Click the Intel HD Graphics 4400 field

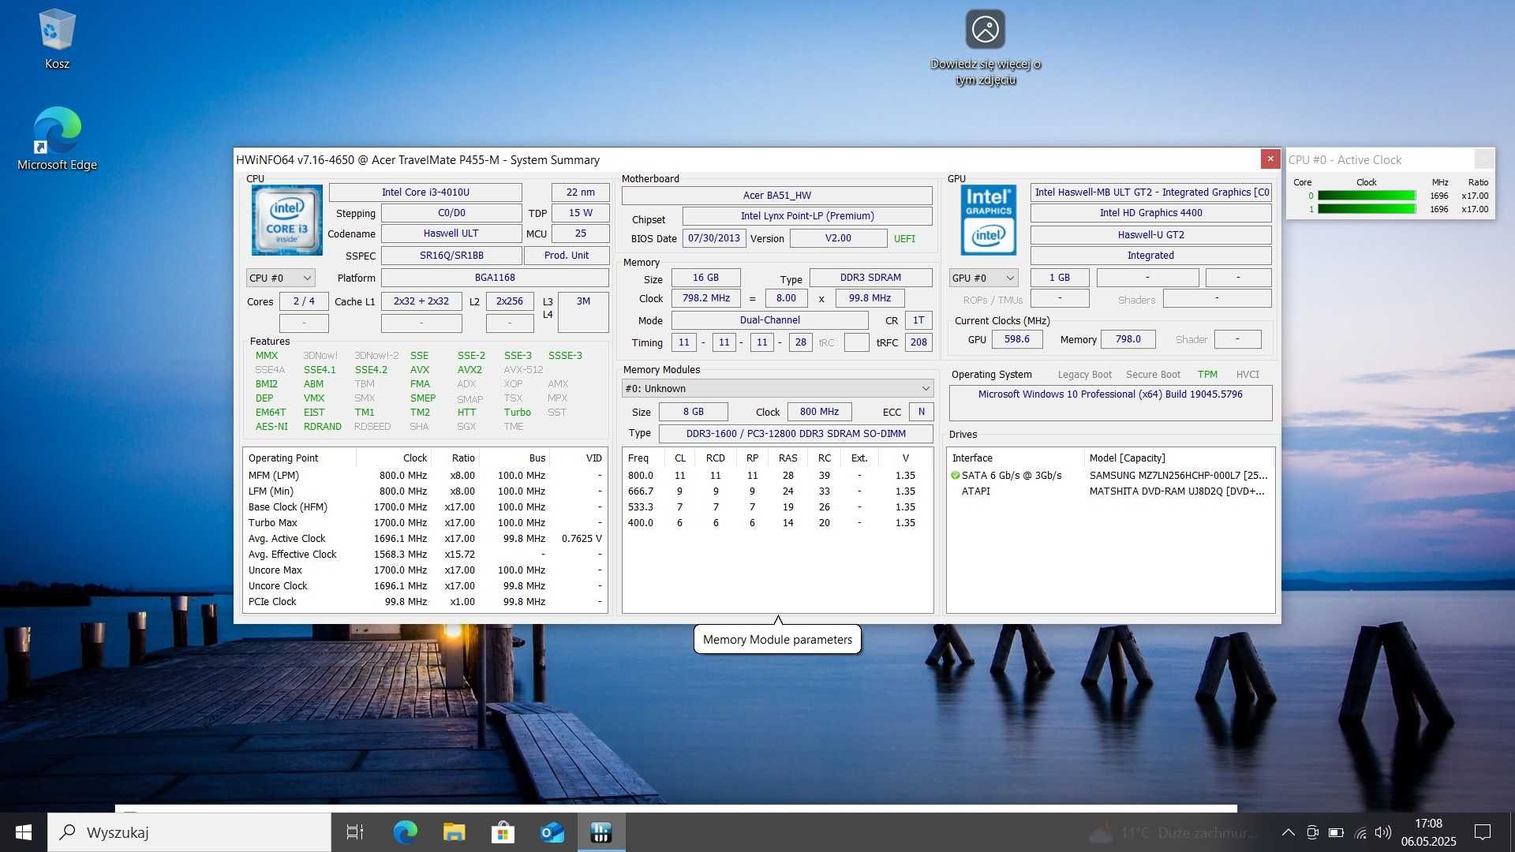pos(1150,213)
